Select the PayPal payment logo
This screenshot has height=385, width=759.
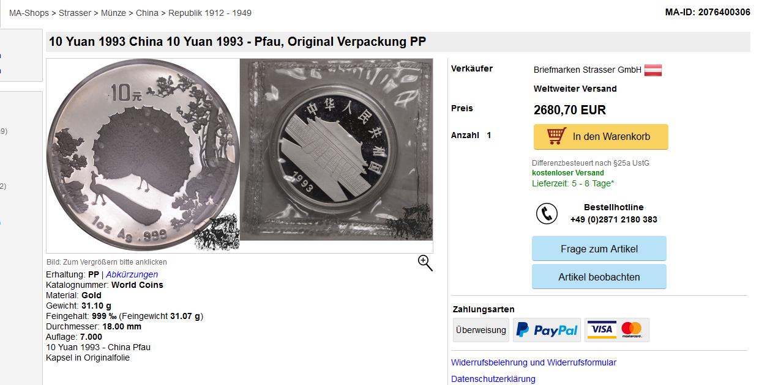pos(547,330)
